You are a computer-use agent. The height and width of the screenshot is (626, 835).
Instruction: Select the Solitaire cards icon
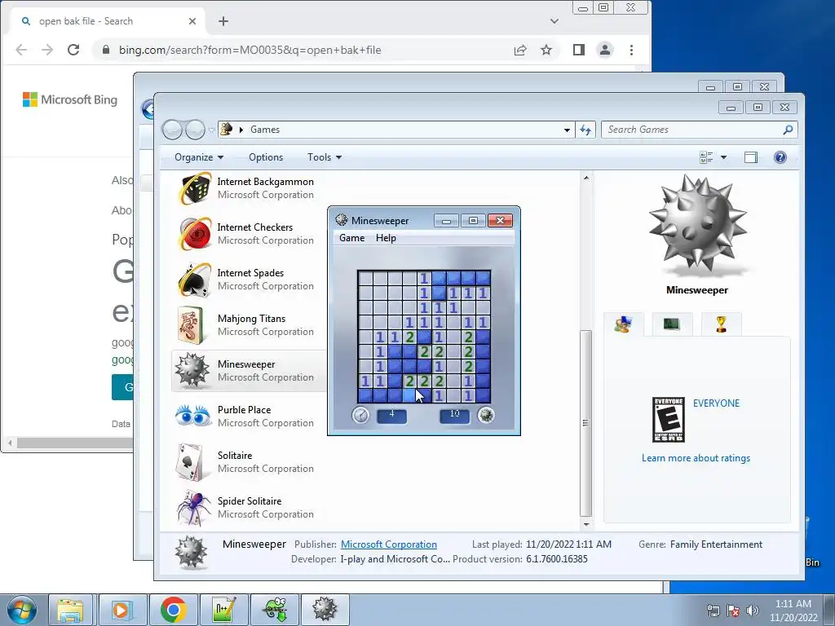click(191, 462)
